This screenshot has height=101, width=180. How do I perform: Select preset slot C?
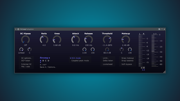[x=46, y=61]
